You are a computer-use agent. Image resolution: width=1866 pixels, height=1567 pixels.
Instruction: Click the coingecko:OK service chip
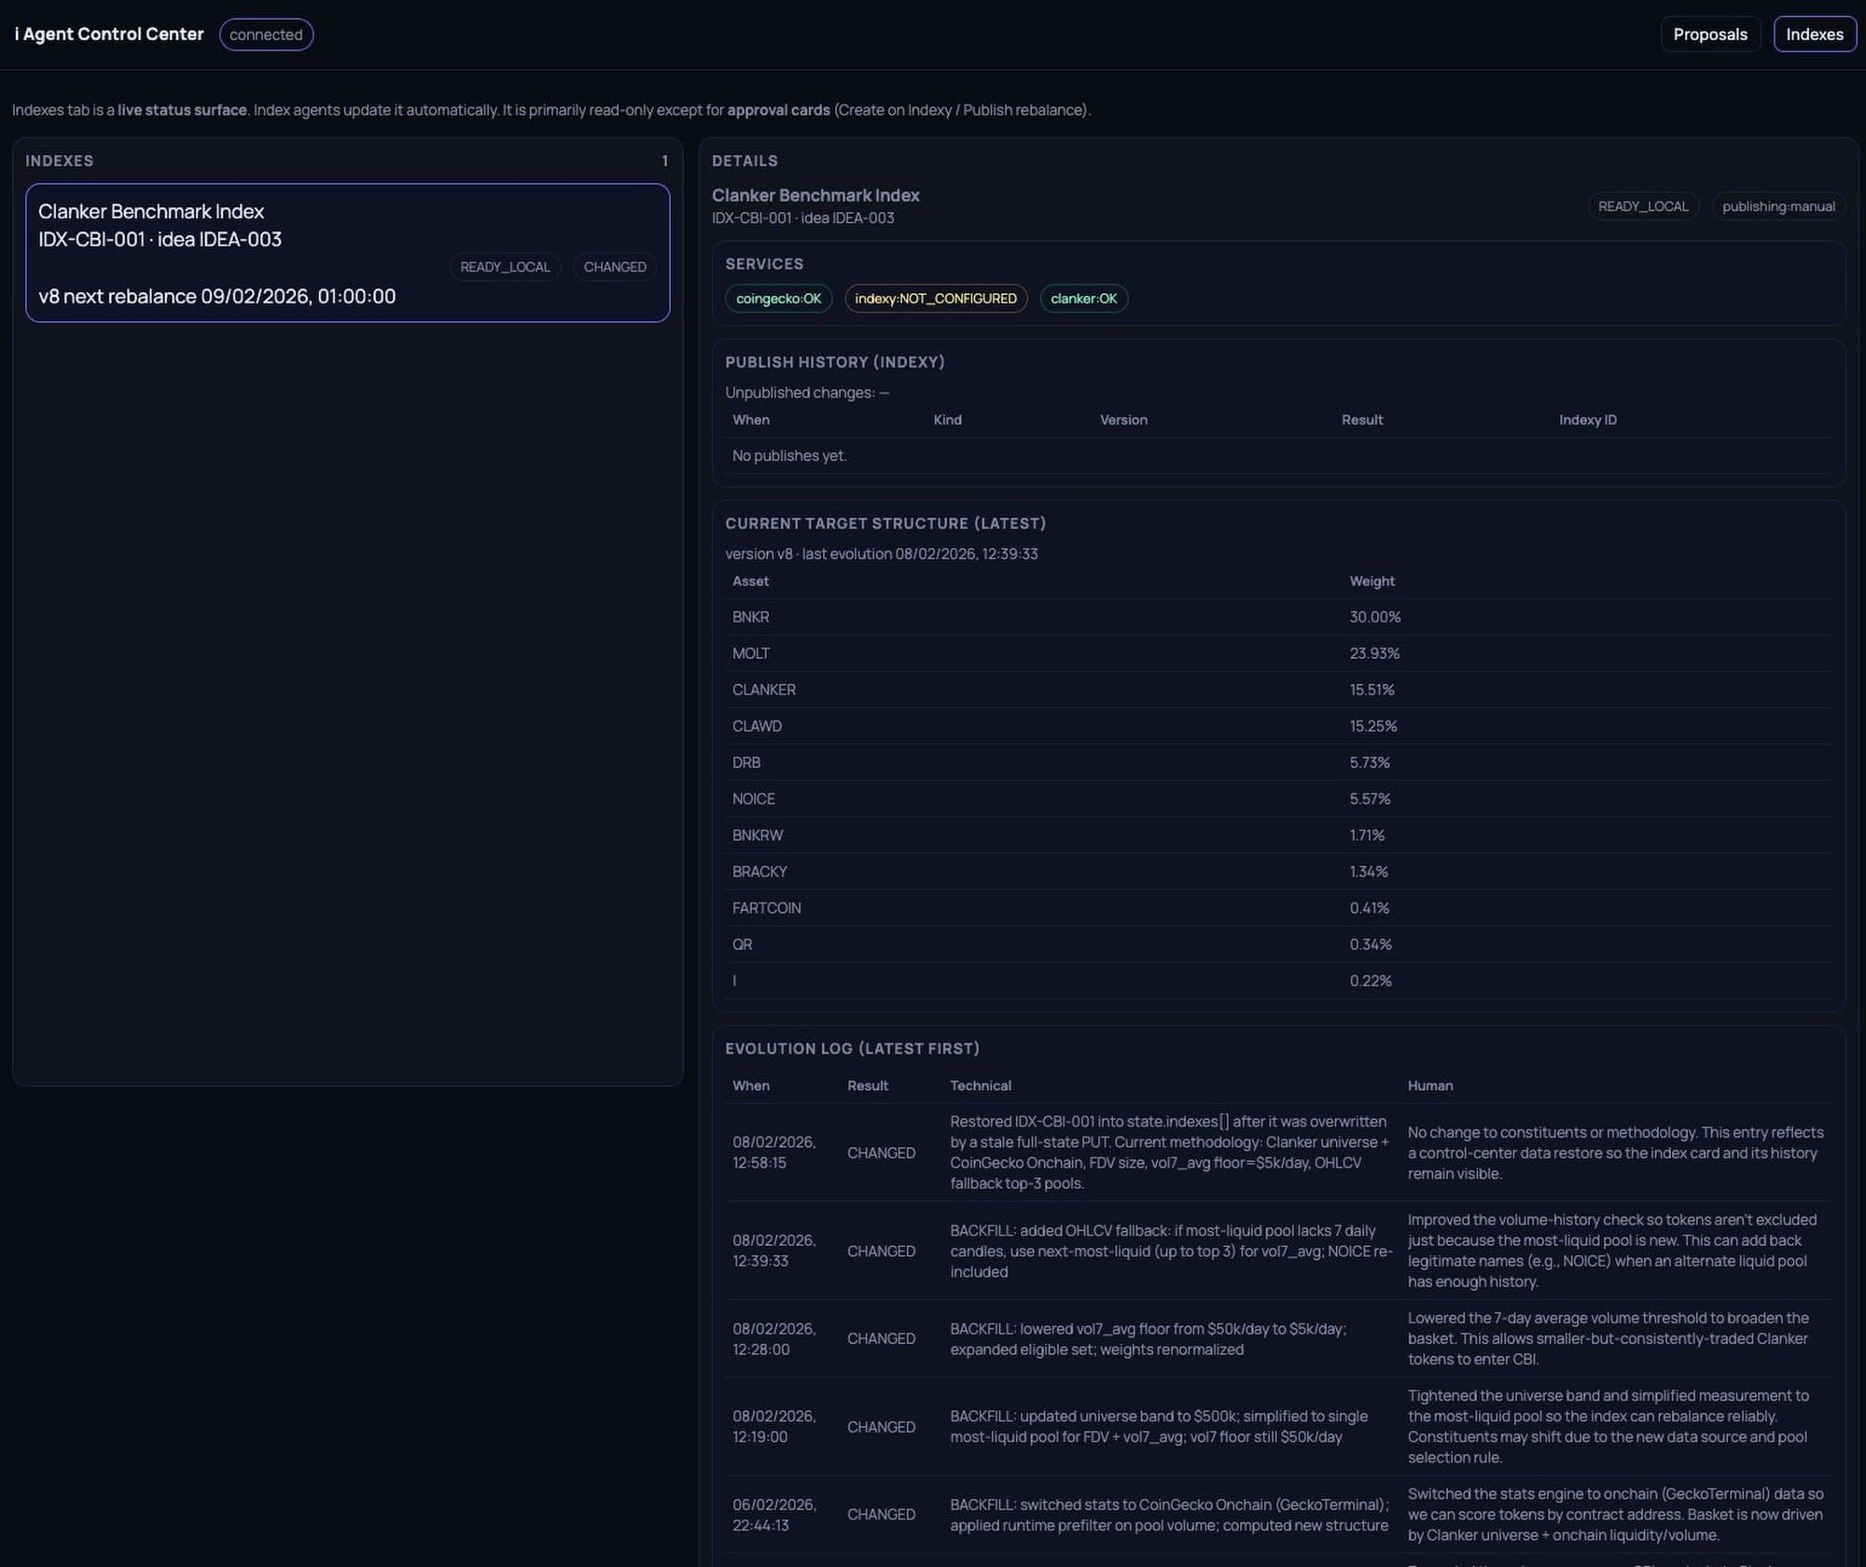click(778, 299)
